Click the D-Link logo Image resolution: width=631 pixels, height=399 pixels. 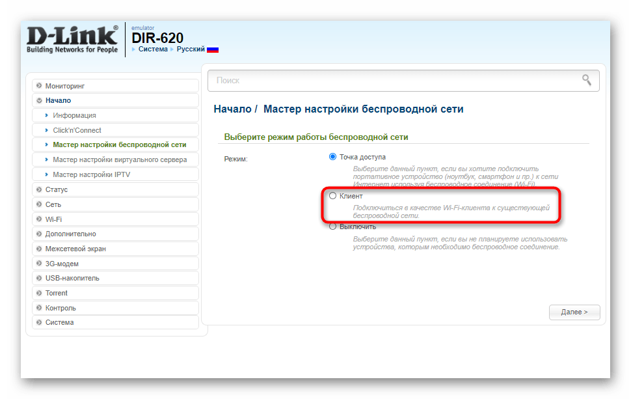click(72, 40)
